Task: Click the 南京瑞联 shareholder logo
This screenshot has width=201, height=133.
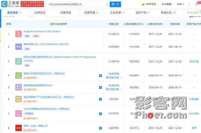Action: click(x=19, y=99)
